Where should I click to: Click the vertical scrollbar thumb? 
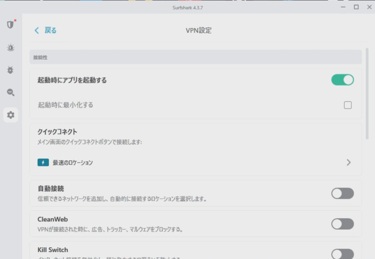click(367, 94)
